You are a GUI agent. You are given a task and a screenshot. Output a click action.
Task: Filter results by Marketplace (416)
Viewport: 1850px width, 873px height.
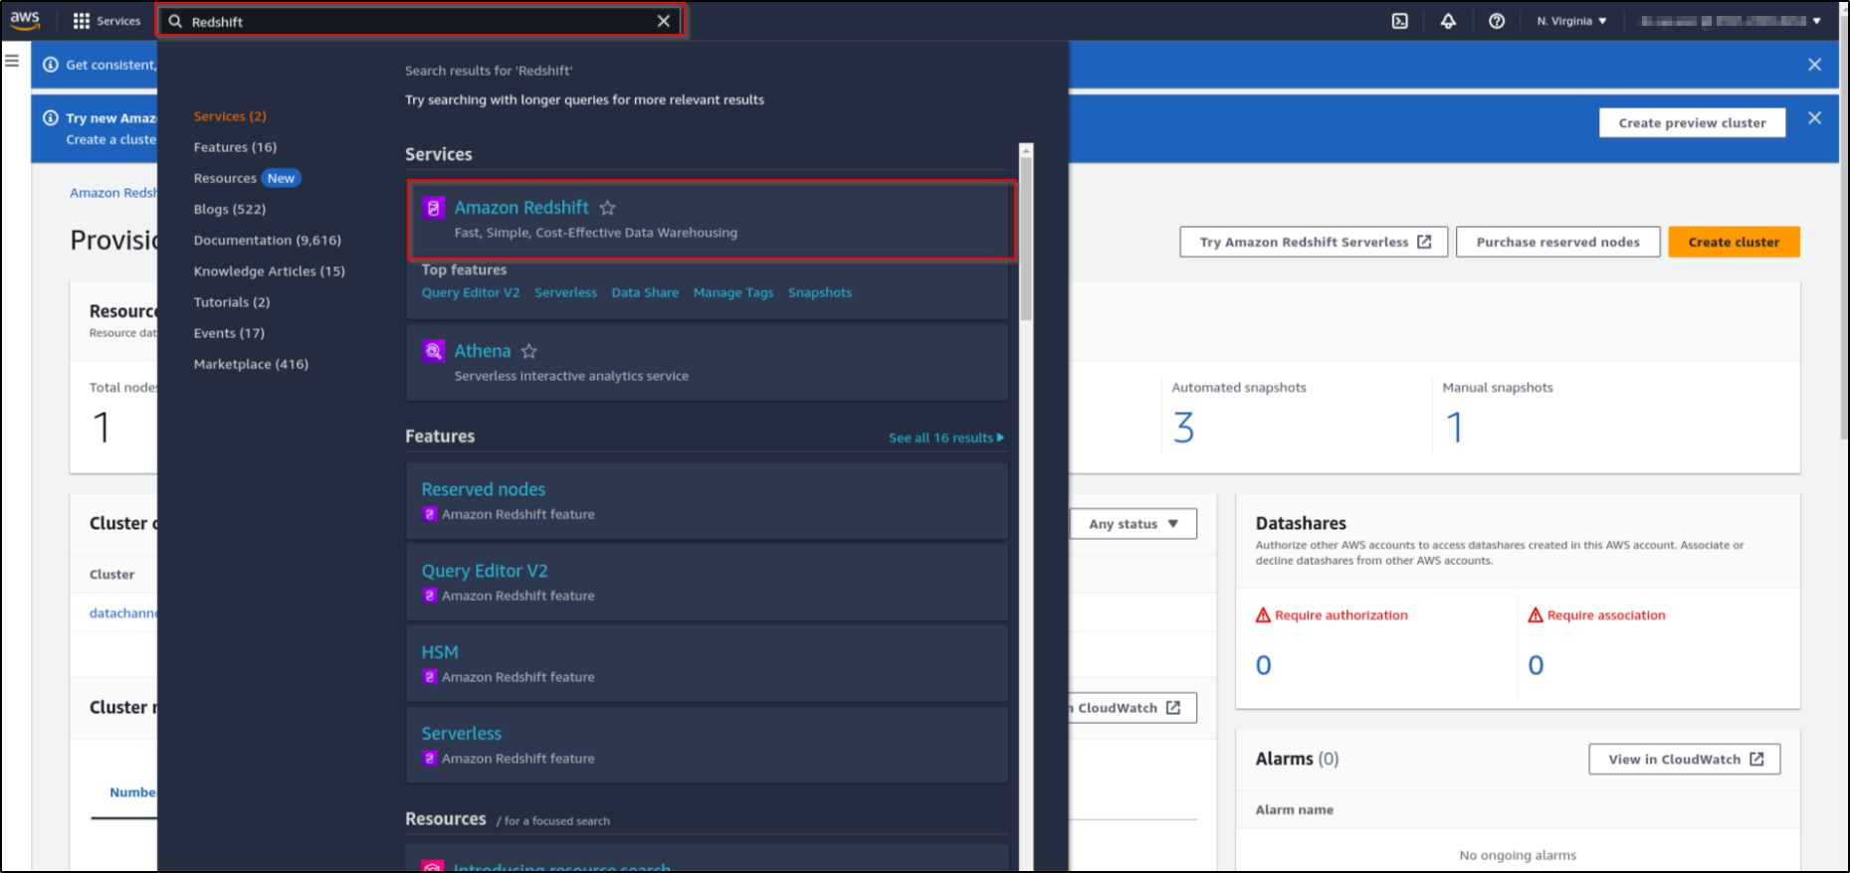[251, 364]
